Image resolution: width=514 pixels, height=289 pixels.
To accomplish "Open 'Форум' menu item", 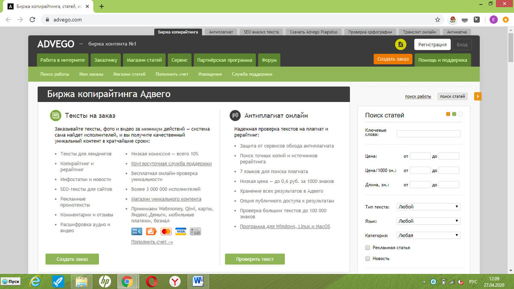I will coord(269,60).
